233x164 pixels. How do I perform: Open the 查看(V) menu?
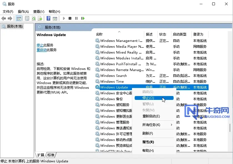click(39, 11)
